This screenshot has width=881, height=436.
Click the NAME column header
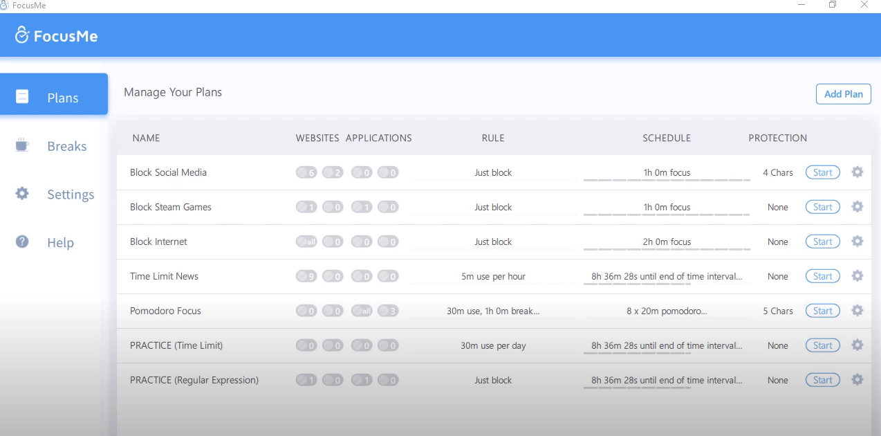pyautogui.click(x=146, y=138)
